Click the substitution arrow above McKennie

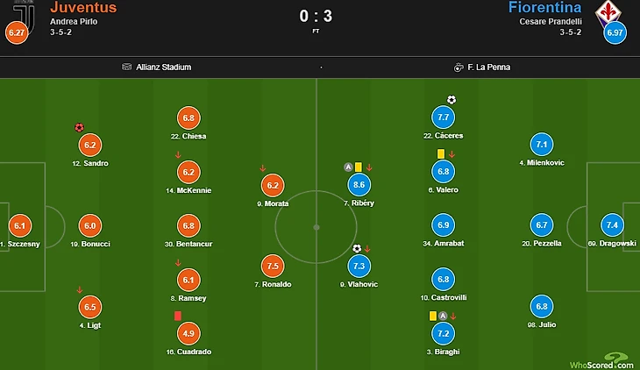coord(178,155)
